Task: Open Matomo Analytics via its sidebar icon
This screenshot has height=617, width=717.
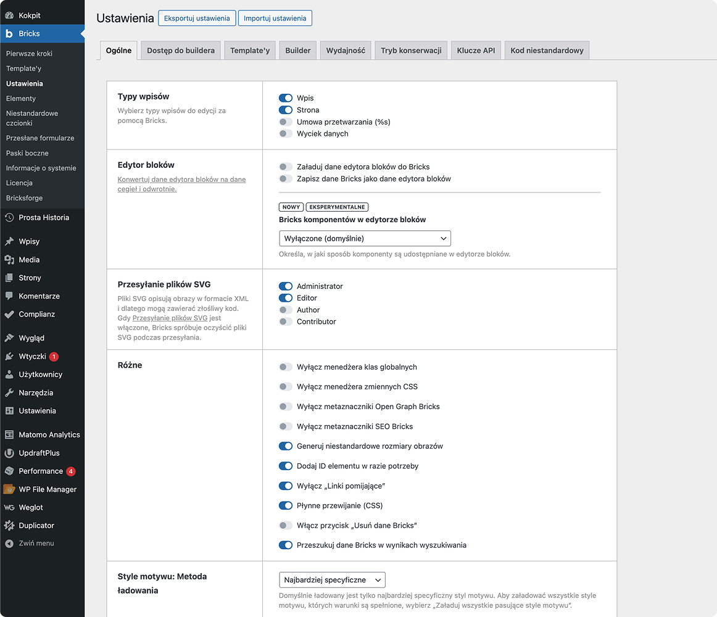Action: 9,435
